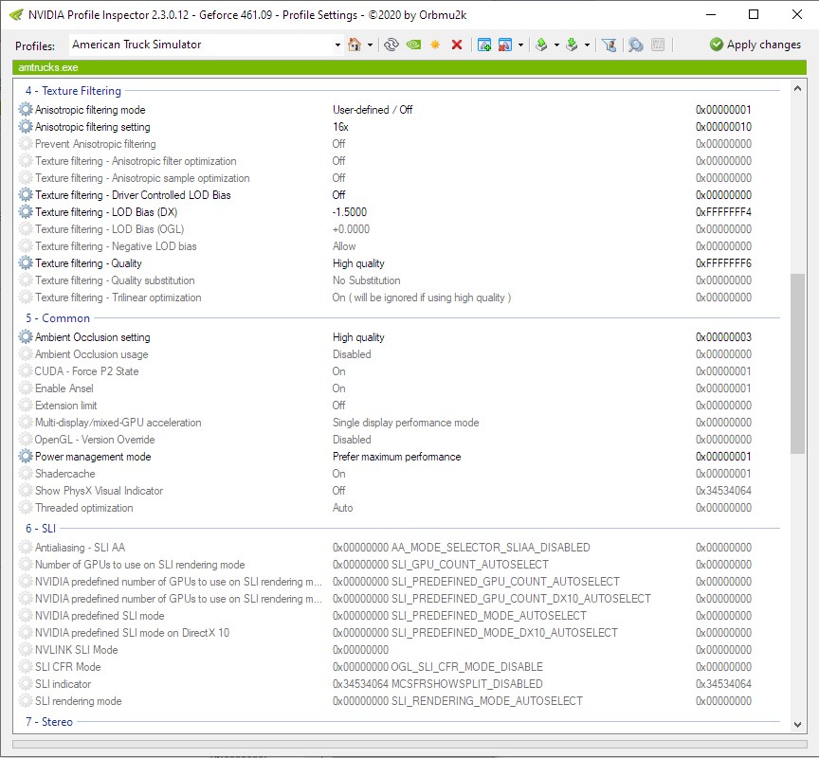Expand the import profiles dropdown arrow
This screenshot has height=758, width=819.
587,45
